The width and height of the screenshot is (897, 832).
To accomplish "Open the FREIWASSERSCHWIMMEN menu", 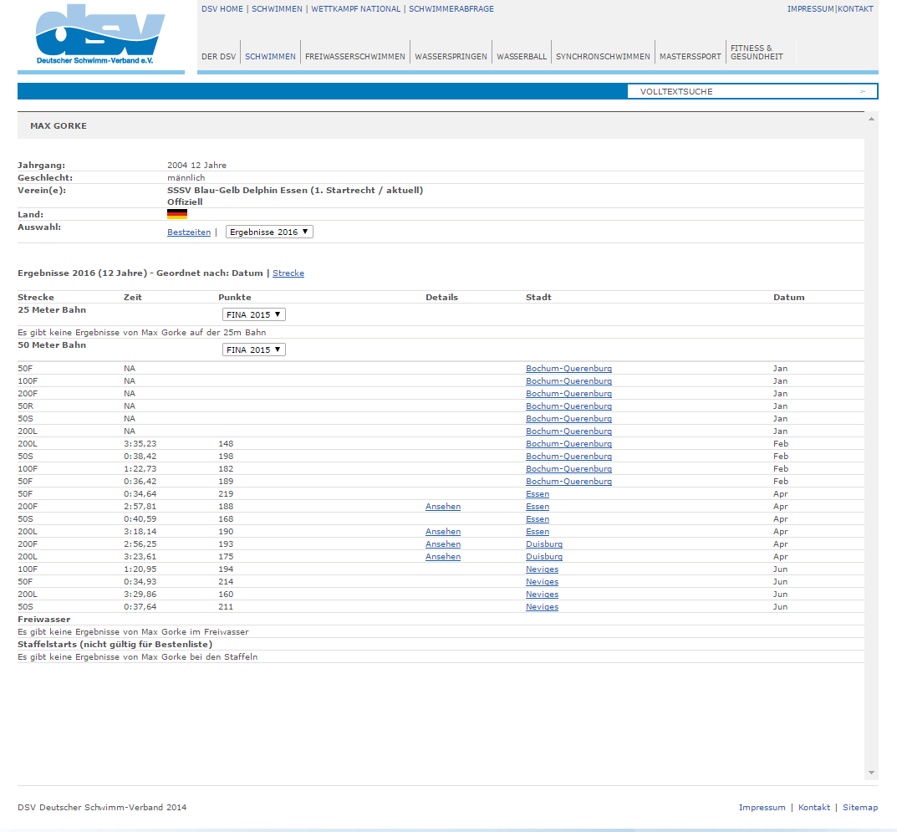I will pyautogui.click(x=354, y=57).
